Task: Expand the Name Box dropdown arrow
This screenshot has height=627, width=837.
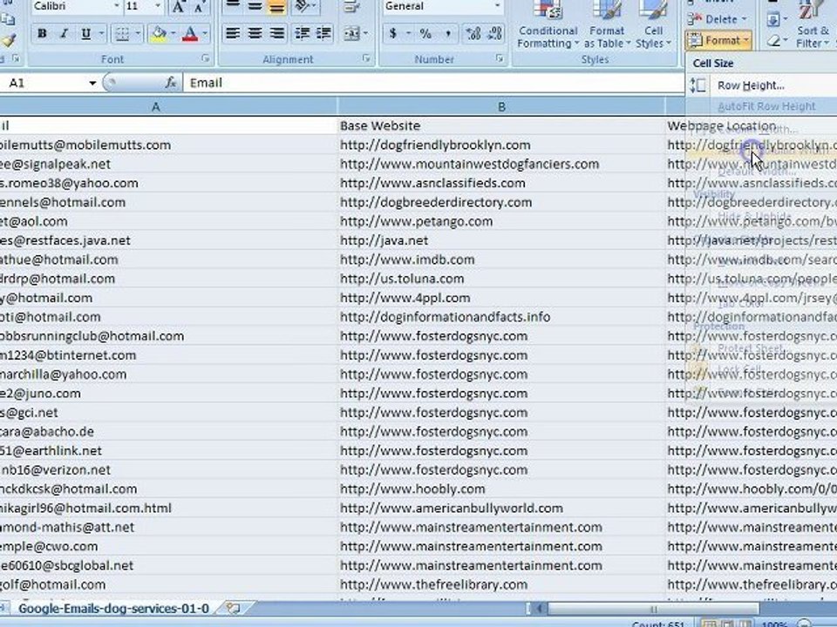Action: tap(92, 84)
